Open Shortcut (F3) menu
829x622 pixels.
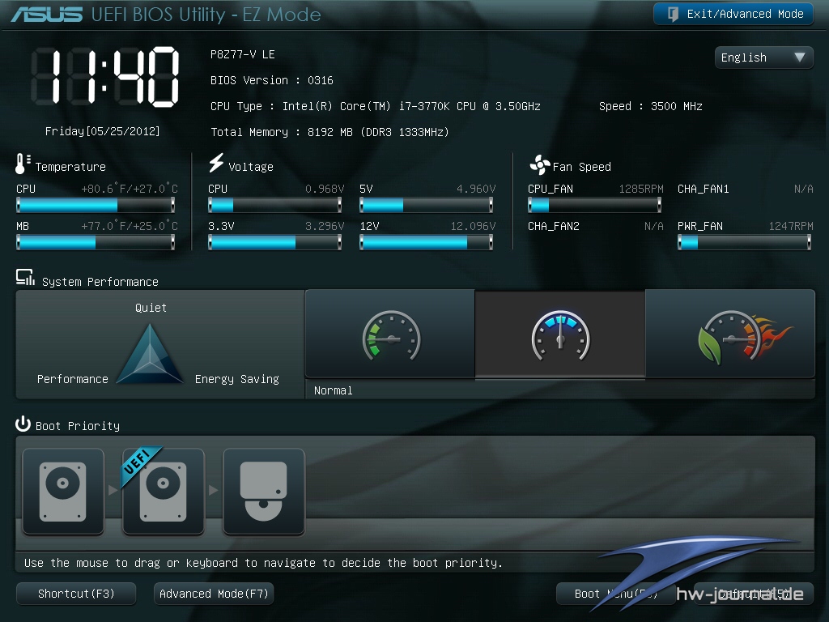[77, 594]
